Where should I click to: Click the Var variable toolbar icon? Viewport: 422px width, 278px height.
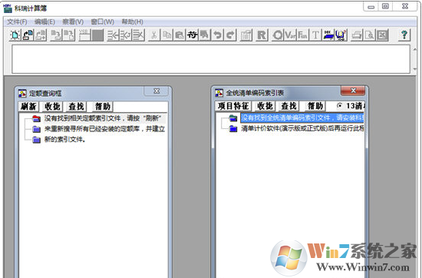point(290,35)
